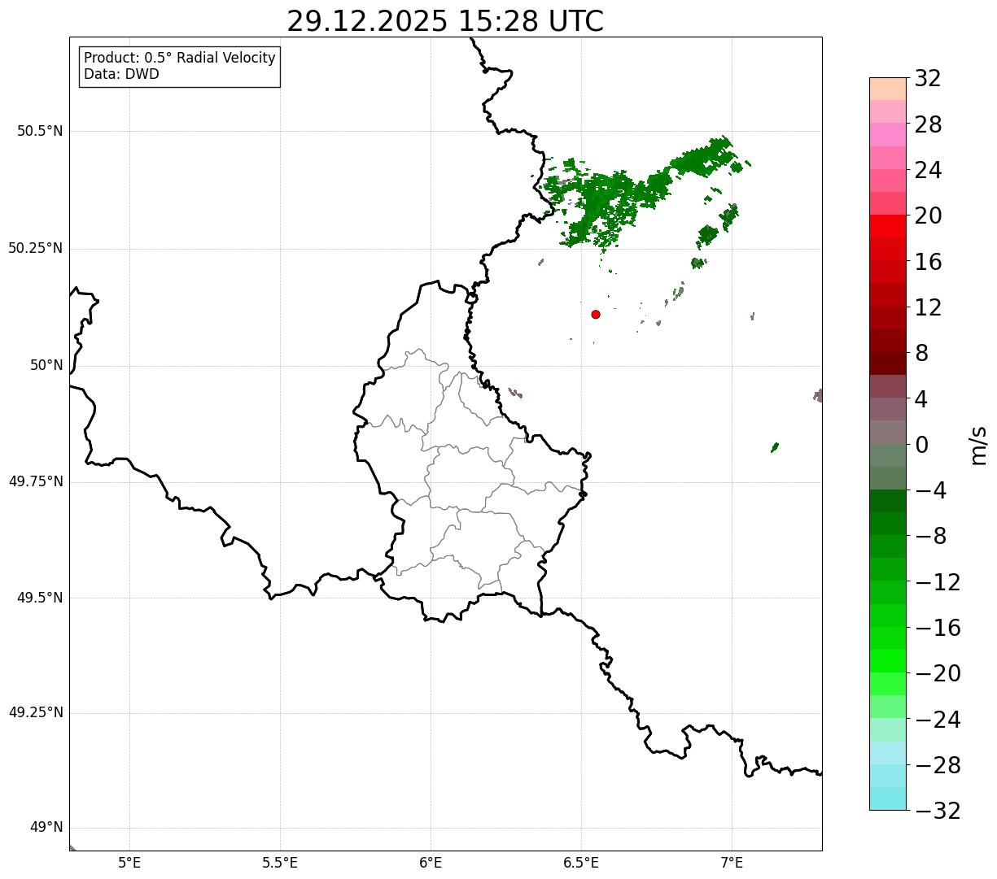Click the 'Product: 0.5° Radial Velocity' text
Screen dimensions: 997x879
(180, 59)
